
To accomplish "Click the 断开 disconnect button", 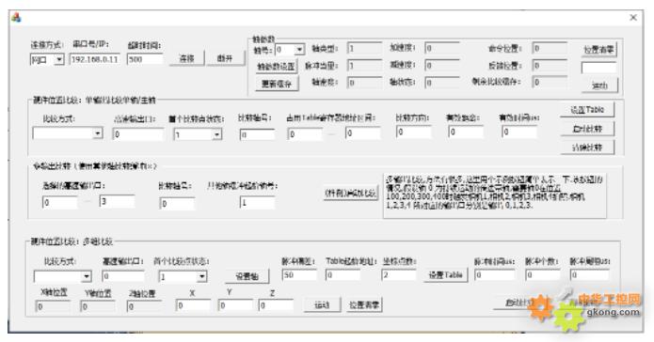I will tap(224, 58).
